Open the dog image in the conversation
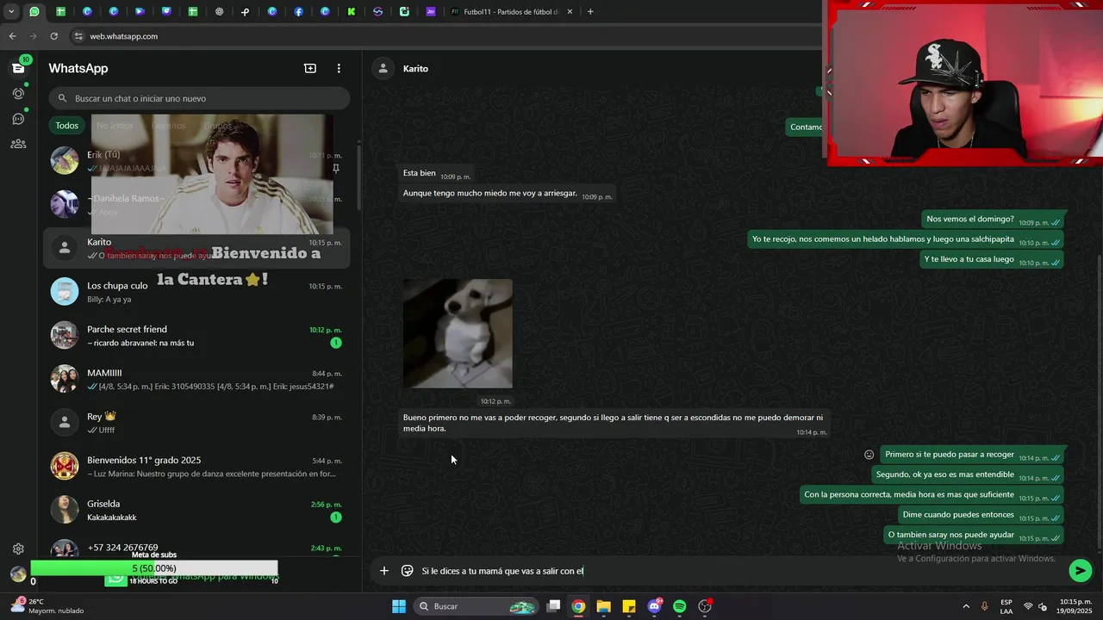Image resolution: width=1103 pixels, height=620 pixels. click(x=458, y=333)
